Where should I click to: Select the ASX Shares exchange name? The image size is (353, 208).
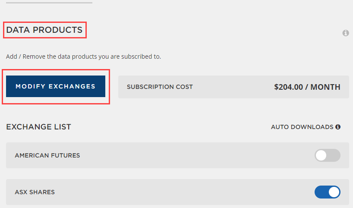pos(35,192)
